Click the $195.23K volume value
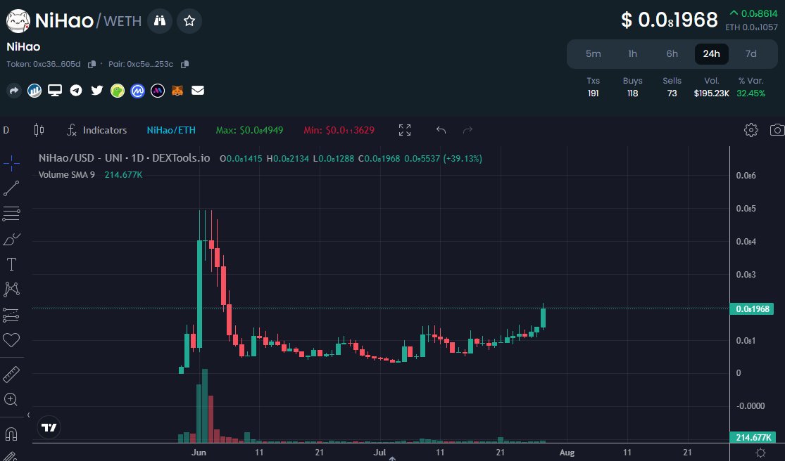Image resolution: width=785 pixels, height=461 pixels. tap(711, 93)
